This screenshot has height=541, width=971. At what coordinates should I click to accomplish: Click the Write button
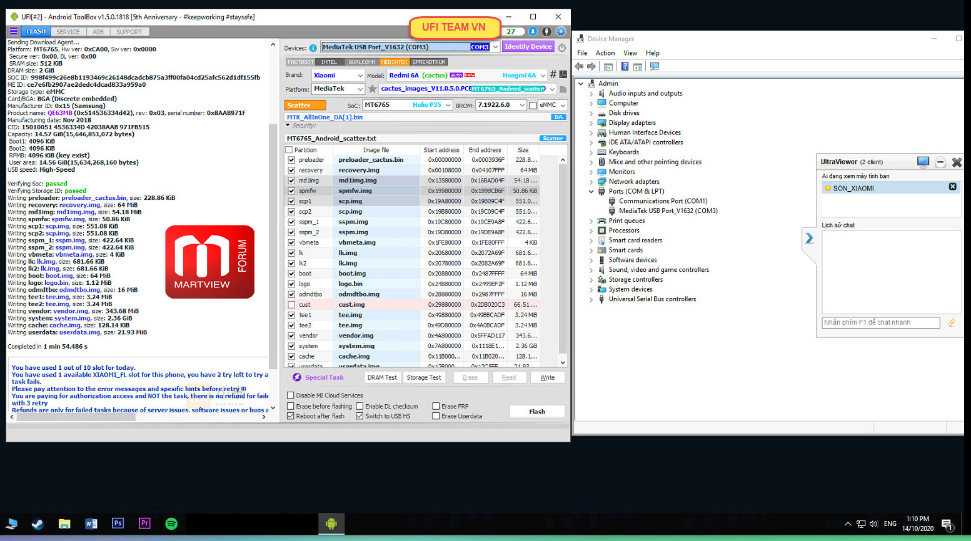548,377
